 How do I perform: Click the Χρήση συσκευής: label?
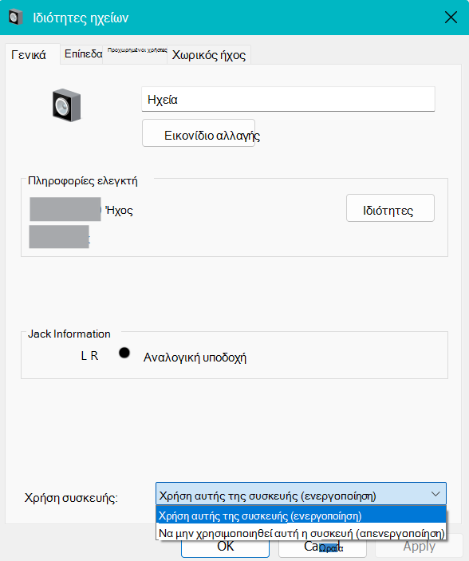[x=71, y=498]
